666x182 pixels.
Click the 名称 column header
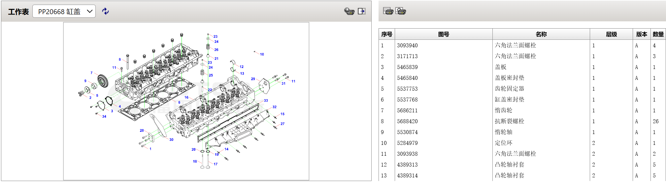(x=541, y=34)
